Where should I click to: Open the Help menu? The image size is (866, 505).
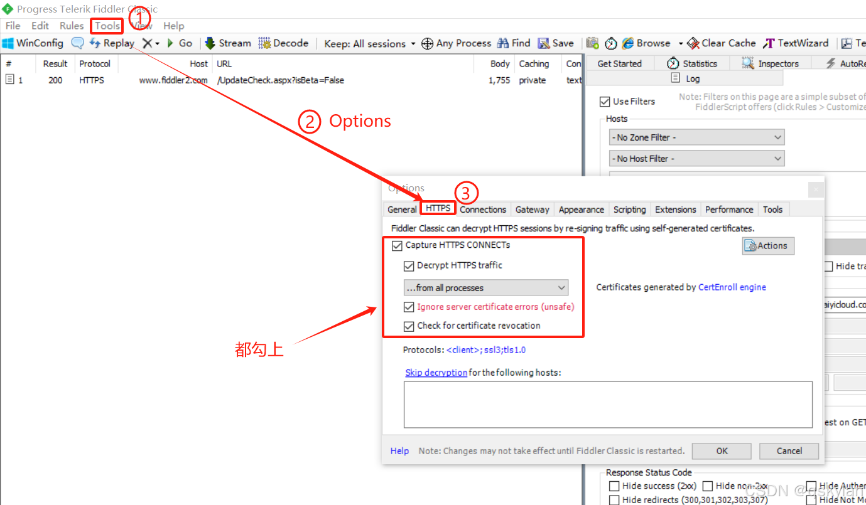(174, 26)
